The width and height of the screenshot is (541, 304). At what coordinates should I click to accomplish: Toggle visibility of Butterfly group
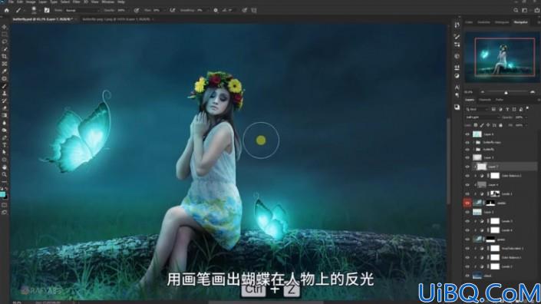tap(467, 150)
